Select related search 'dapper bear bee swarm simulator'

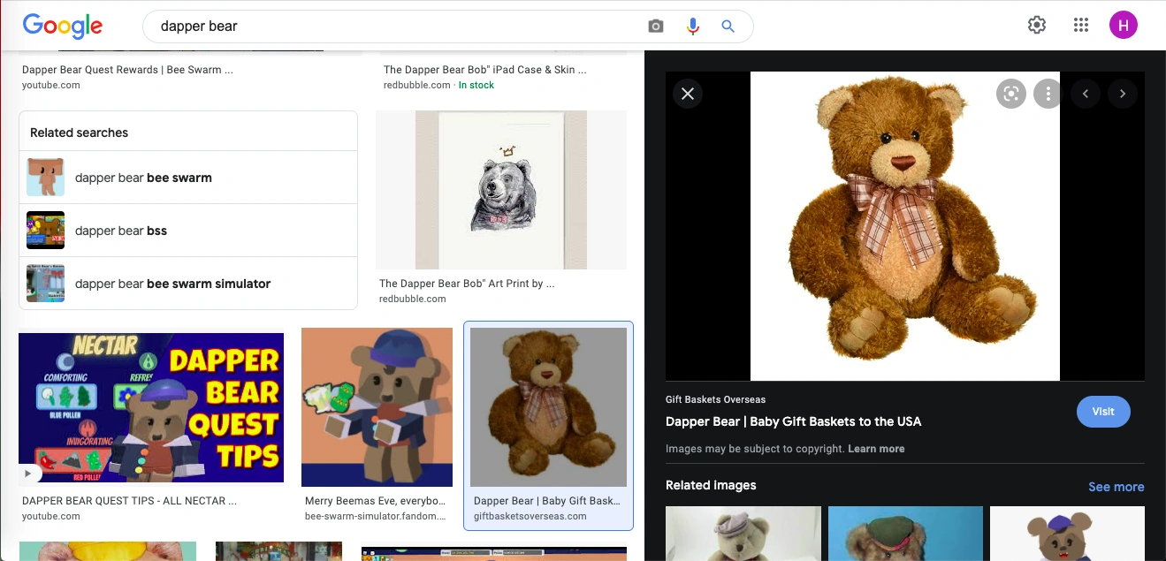(x=171, y=284)
